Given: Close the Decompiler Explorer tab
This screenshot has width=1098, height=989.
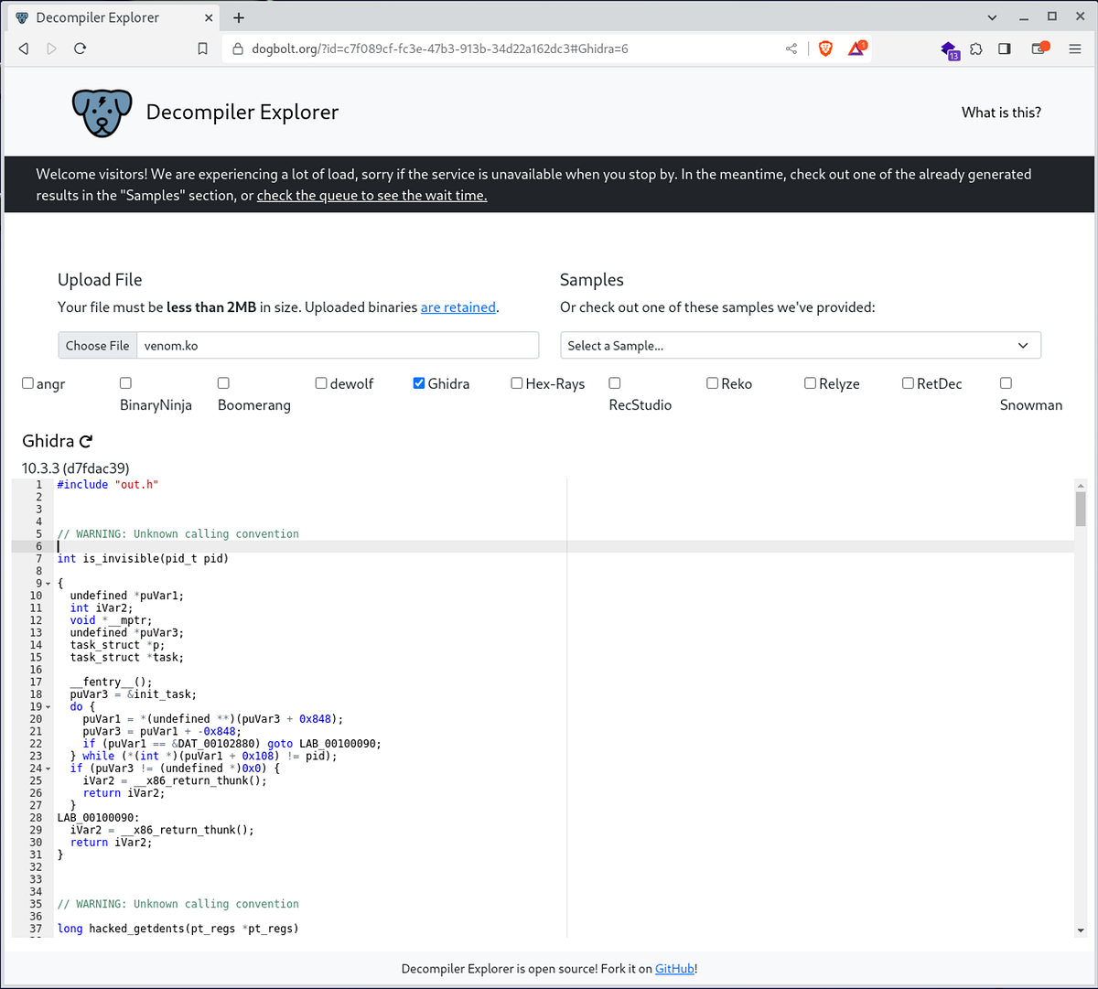Looking at the screenshot, I should tap(209, 17).
